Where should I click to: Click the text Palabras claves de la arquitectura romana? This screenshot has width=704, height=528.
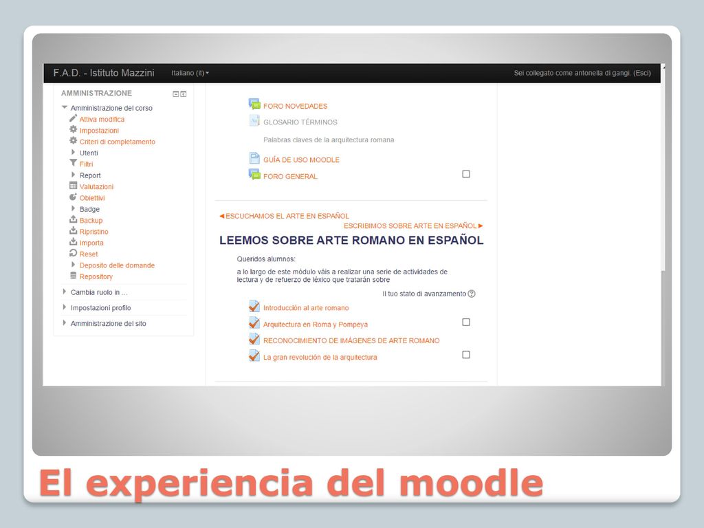click(x=329, y=140)
